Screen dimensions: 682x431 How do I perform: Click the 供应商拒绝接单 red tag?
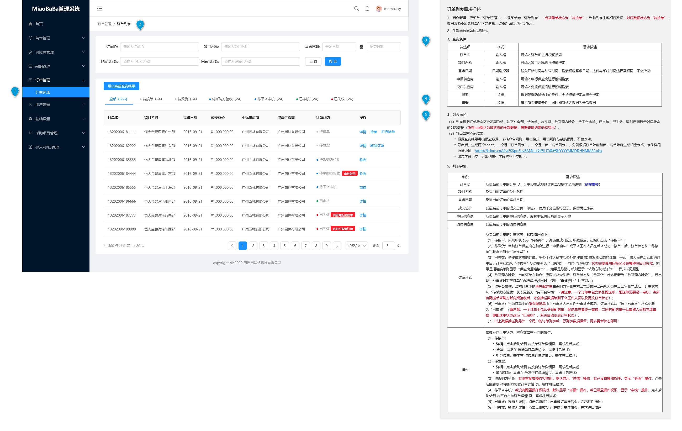343,215
